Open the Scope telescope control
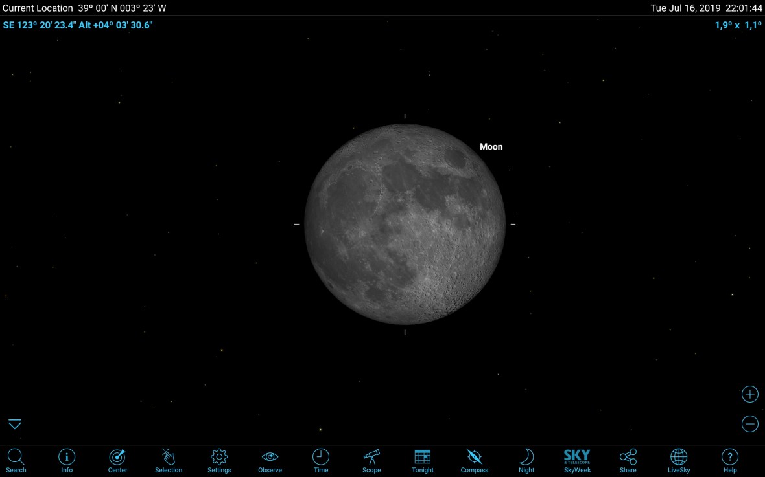 coord(371,460)
